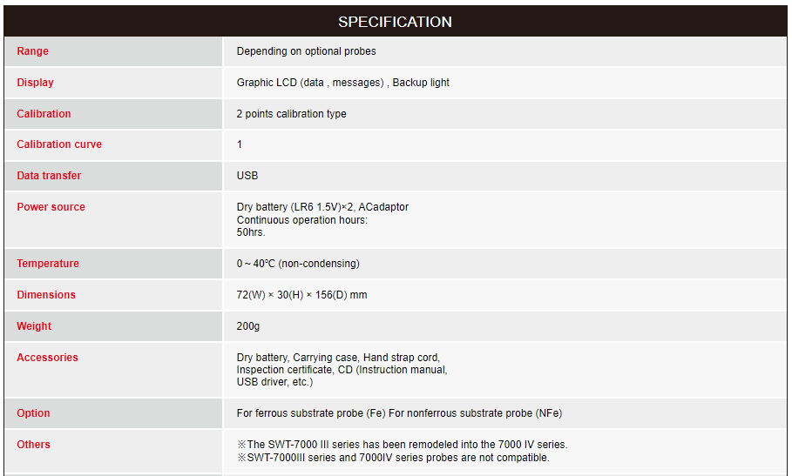792x476 pixels.
Task: Click the 'Depending on optional probes' text
Action: (x=307, y=51)
